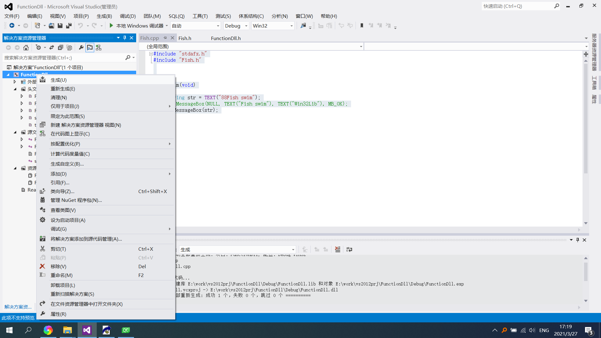The image size is (601, 338).
Task: Click the Home icon in Solution Explorer
Action: pyautogui.click(x=26, y=48)
